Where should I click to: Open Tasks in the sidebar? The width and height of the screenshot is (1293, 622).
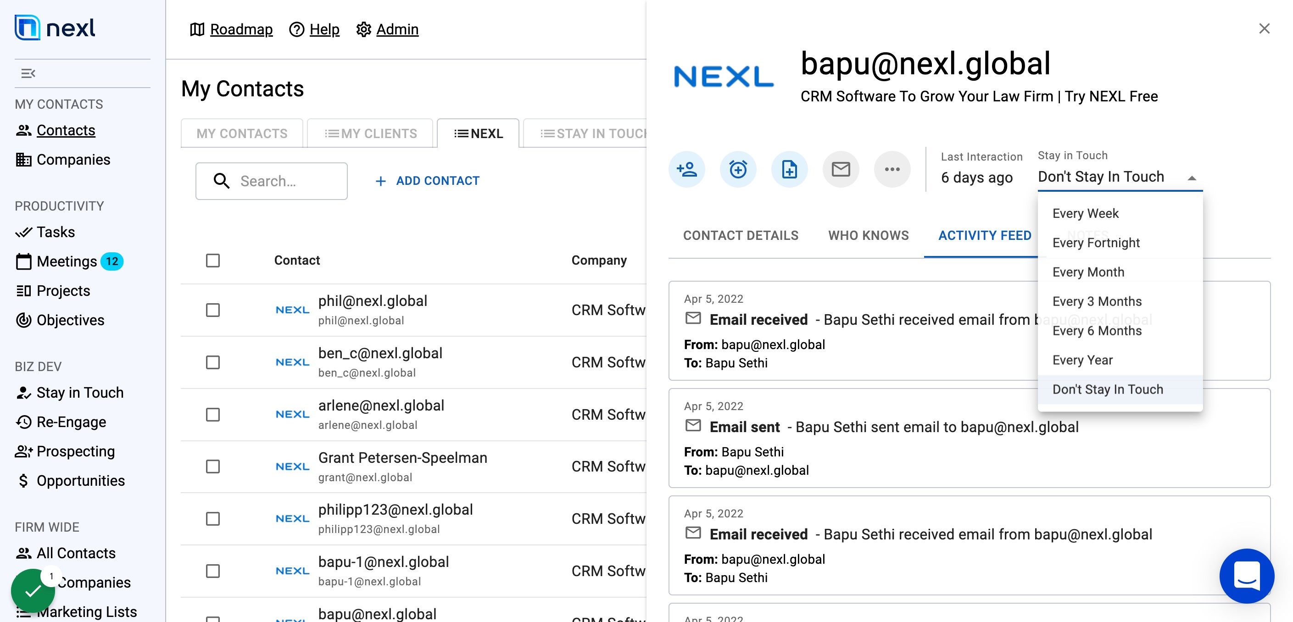pyautogui.click(x=45, y=232)
